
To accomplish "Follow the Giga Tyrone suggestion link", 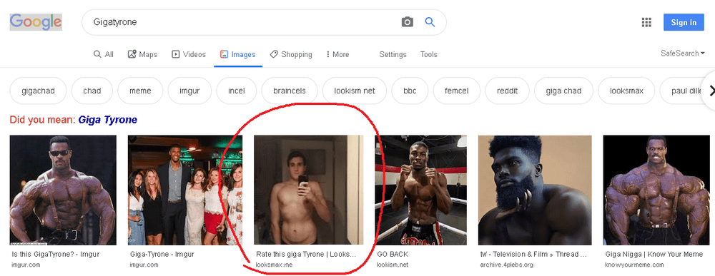I will click(108, 120).
